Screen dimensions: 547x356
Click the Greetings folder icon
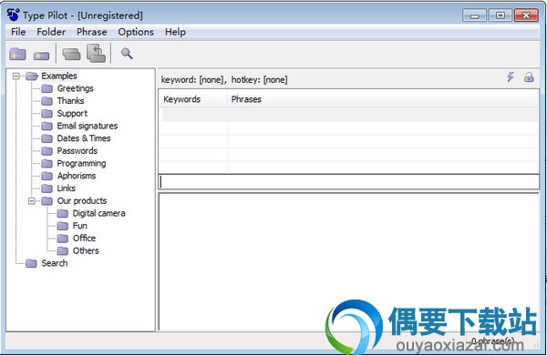coord(47,88)
